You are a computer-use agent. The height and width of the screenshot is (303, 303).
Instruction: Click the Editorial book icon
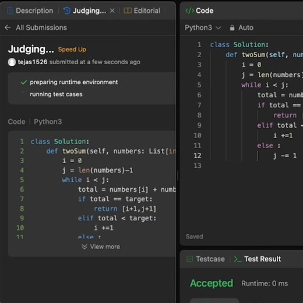128,10
